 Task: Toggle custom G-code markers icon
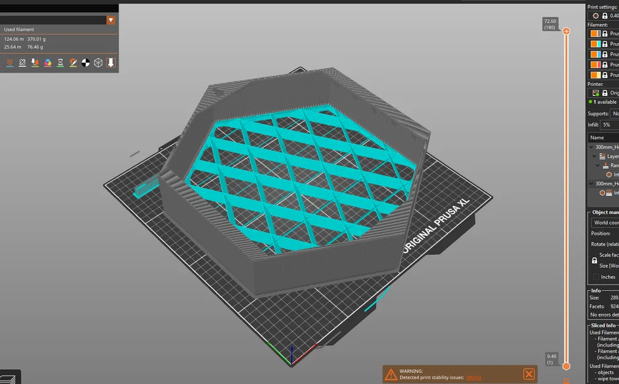click(x=73, y=61)
